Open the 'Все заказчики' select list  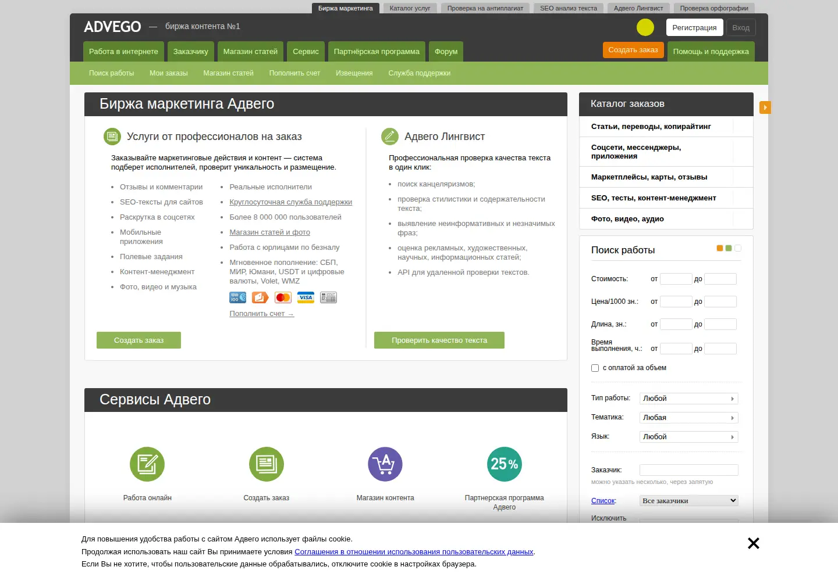(x=689, y=500)
